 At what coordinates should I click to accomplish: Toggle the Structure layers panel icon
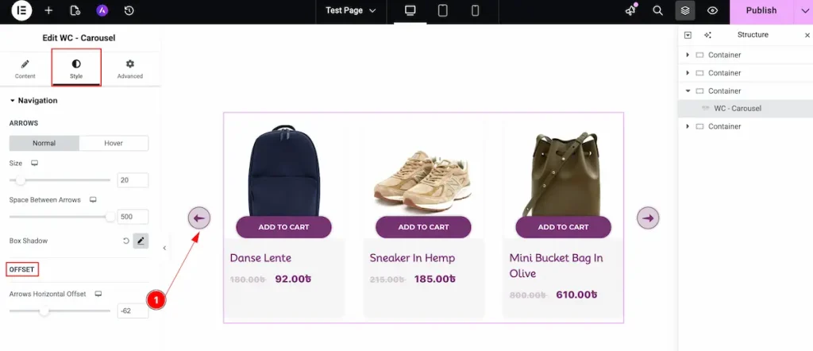click(x=685, y=11)
